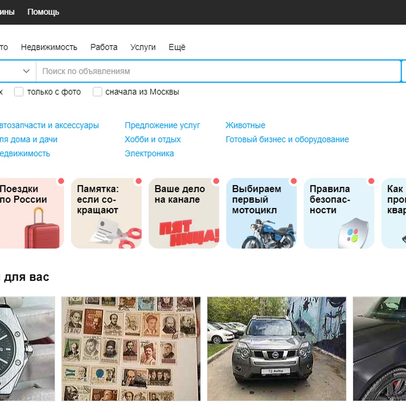
Task: Open the safety shield rules story card
Action: [x=339, y=213]
